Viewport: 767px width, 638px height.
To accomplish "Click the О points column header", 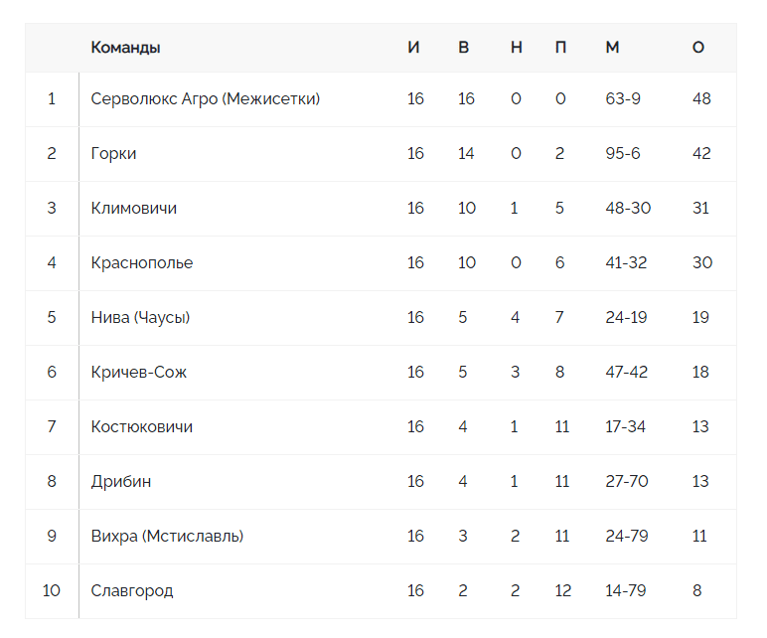I will (698, 48).
